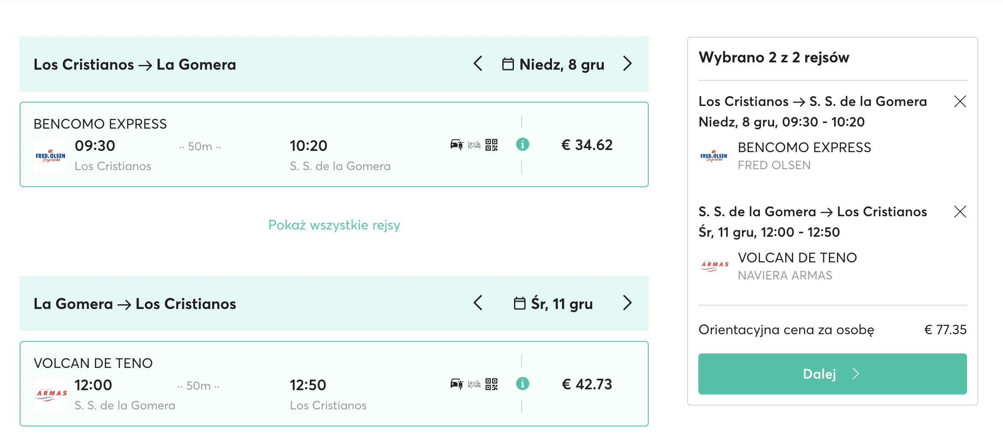The height and width of the screenshot is (447, 1003).
Task: Go to previous day before Śr, 11 gru
Action: click(478, 303)
